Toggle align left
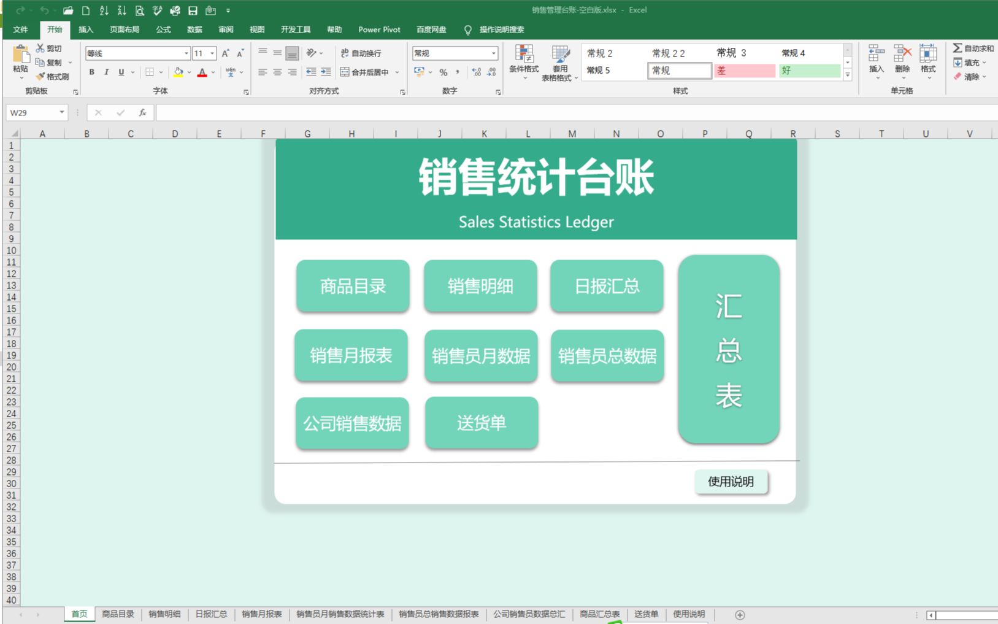This screenshot has height=624, width=998. (263, 72)
